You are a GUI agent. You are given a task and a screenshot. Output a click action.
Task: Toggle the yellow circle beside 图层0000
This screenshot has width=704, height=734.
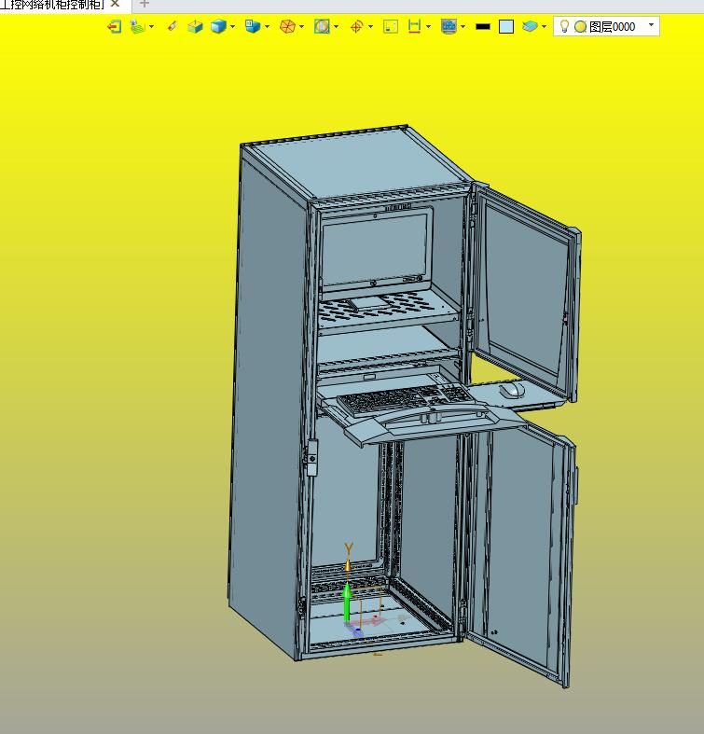580,27
